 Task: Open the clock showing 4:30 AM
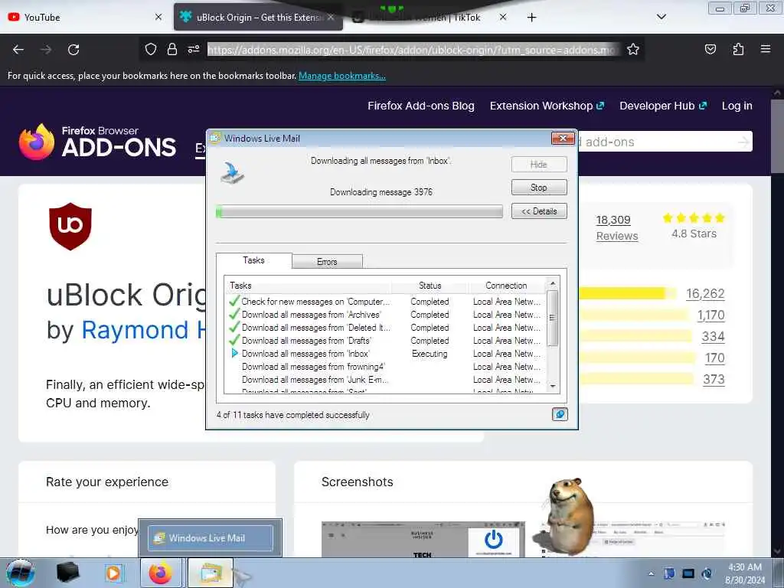[x=745, y=573]
